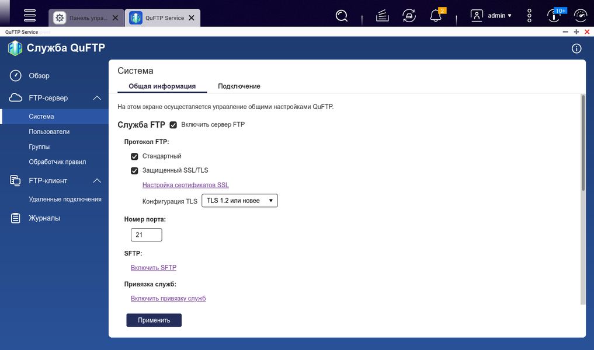Click Включить привязку служб link
This screenshot has width=594, height=350.
[168, 299]
